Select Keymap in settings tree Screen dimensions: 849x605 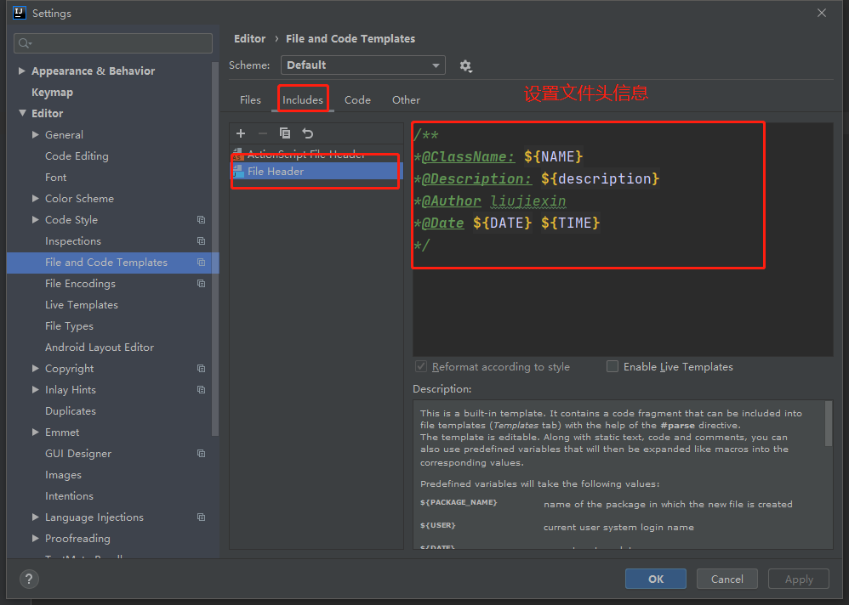[x=52, y=93]
